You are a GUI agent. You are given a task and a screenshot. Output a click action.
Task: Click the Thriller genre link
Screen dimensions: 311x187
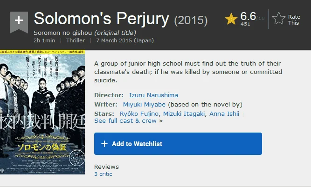[x=76, y=40]
